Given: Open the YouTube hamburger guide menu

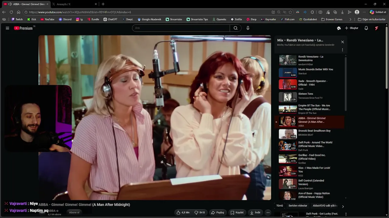Looking at the screenshot, I should point(7,28).
